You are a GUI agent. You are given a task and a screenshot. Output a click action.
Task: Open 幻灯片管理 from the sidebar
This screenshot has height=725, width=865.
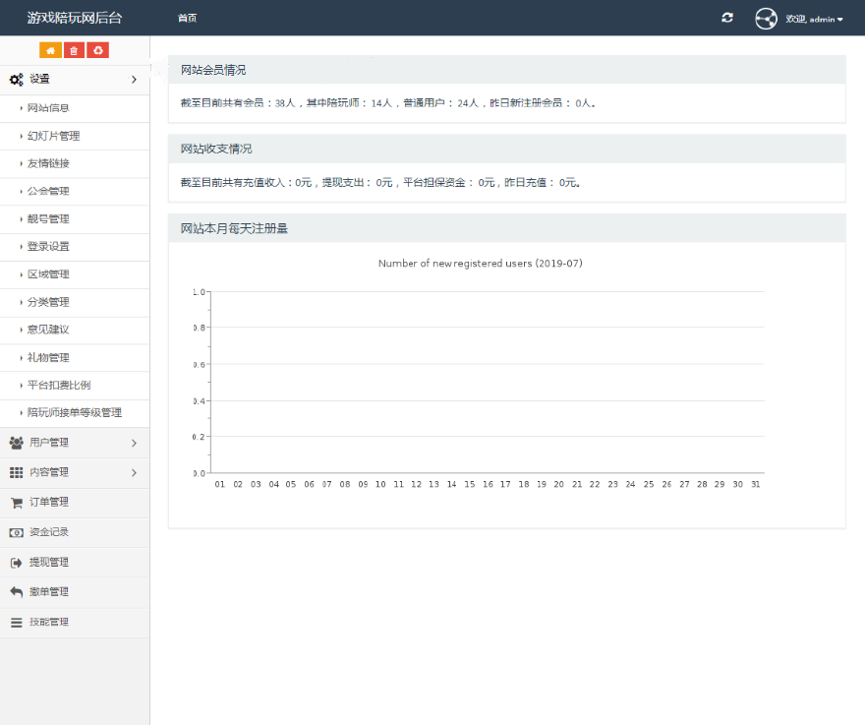click(x=53, y=136)
